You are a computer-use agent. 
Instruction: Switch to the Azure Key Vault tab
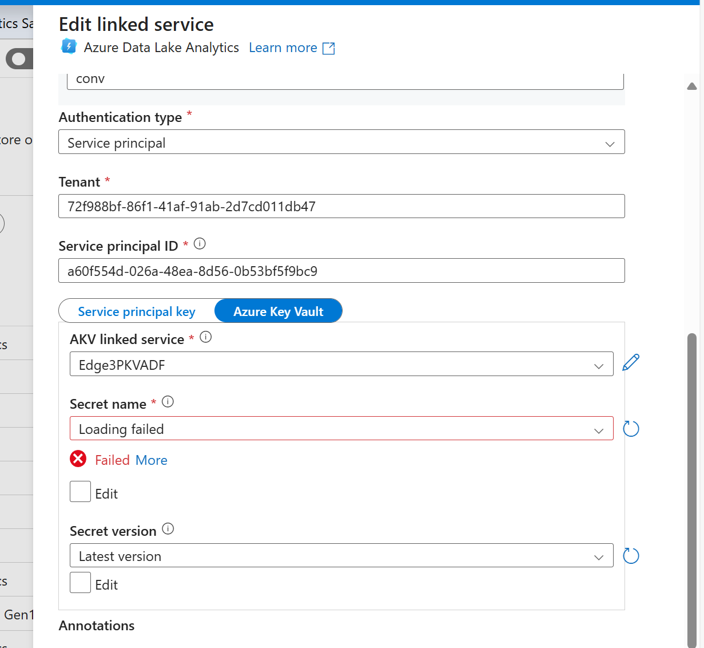pyautogui.click(x=279, y=311)
